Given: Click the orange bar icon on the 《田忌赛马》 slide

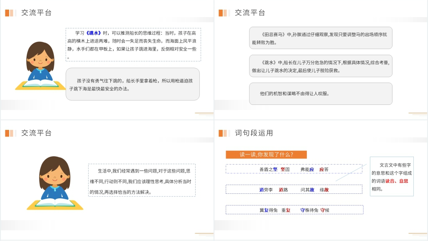Looking at the screenshot, I should coord(224,13).
